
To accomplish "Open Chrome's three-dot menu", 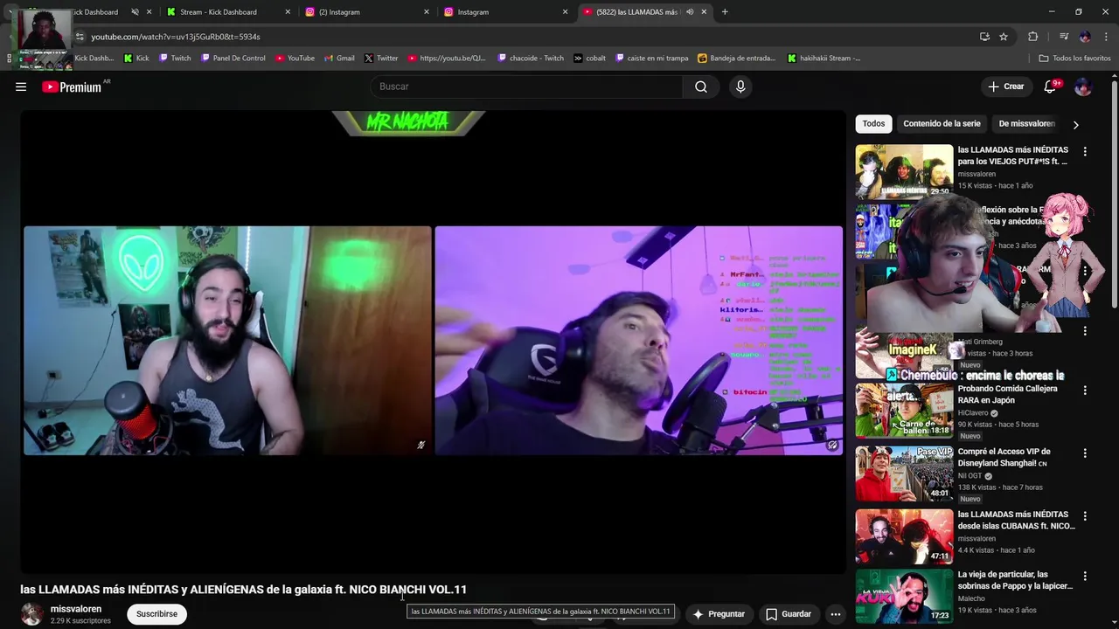I will pyautogui.click(x=1107, y=37).
